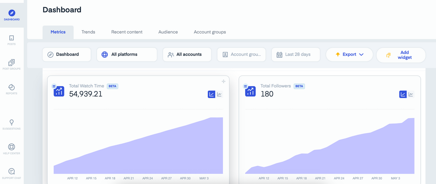436x184 pixels.
Task: Click the compass icon in Dashboard selector
Action: (50, 55)
